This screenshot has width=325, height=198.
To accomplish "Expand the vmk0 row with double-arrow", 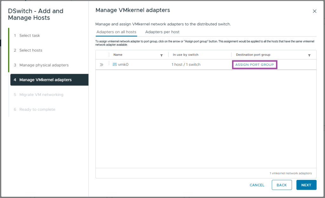I will [102, 65].
